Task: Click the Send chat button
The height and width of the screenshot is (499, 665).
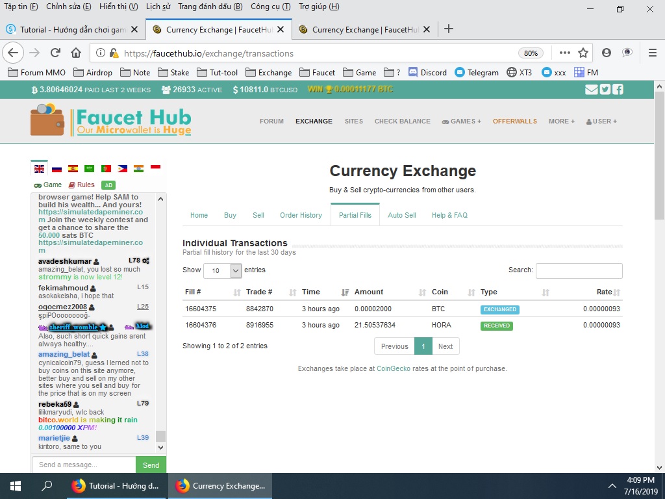Action: [x=151, y=465]
